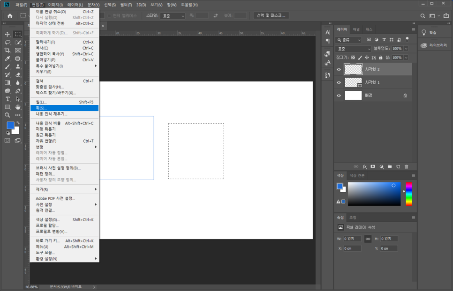The width and height of the screenshot is (453, 291).
Task: Create a new group folder icon
Action: (x=390, y=167)
